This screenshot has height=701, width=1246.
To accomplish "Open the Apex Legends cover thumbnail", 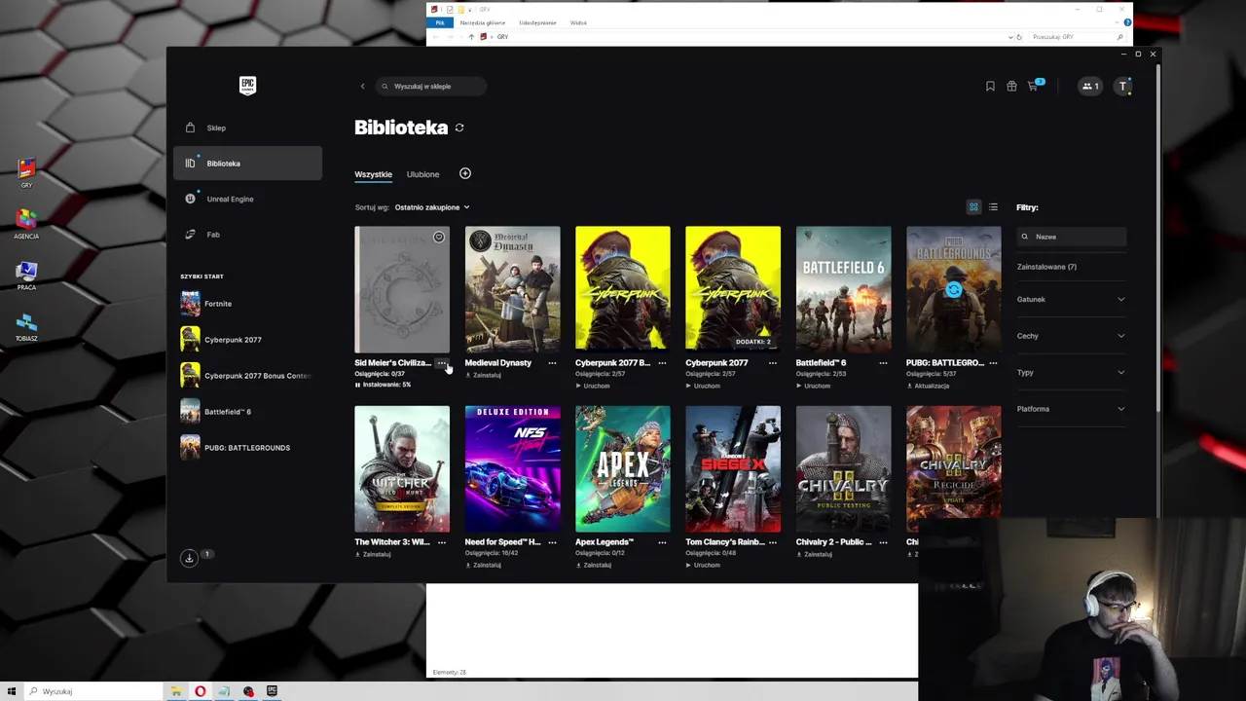I will coord(622,469).
